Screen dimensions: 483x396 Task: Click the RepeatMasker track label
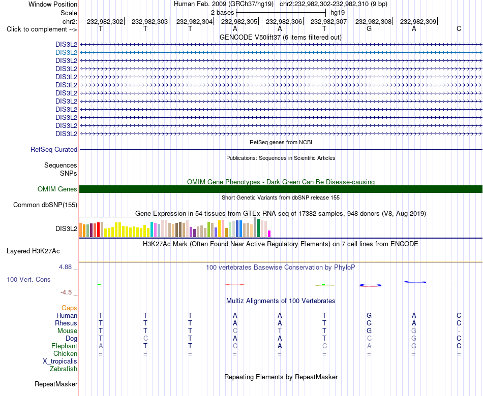(x=56, y=384)
